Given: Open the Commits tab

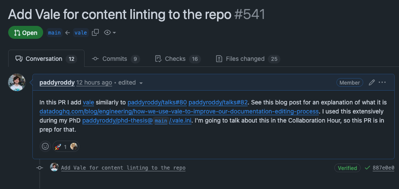Looking at the screenshot, I should [115, 59].
